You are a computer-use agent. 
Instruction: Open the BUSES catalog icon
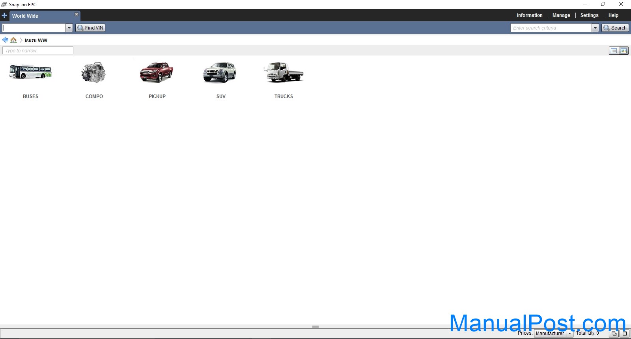tap(30, 72)
